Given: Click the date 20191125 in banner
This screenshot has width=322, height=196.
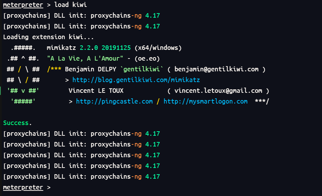Looking at the screenshot, I should (x=116, y=48).
